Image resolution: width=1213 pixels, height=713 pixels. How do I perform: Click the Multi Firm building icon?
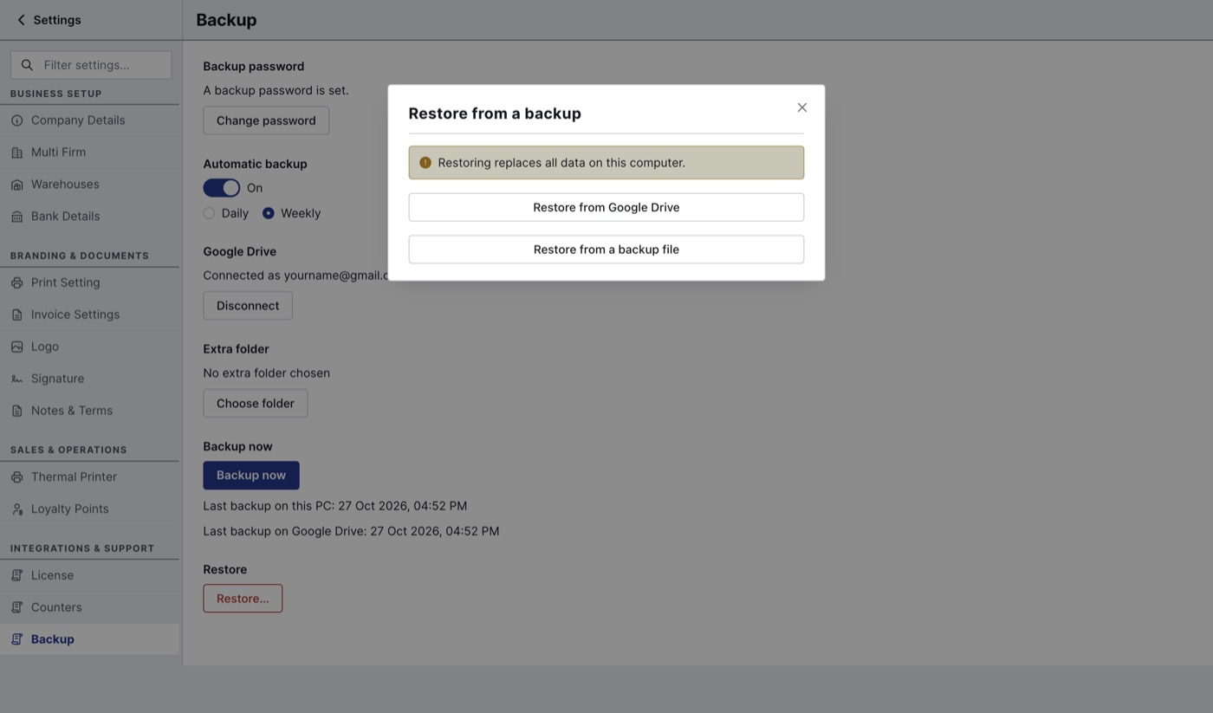click(16, 152)
